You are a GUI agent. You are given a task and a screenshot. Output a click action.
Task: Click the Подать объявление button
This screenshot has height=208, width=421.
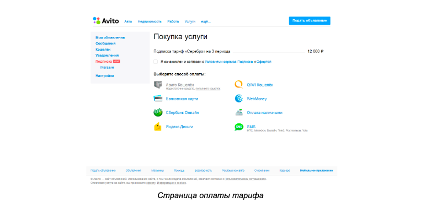pyautogui.click(x=310, y=20)
